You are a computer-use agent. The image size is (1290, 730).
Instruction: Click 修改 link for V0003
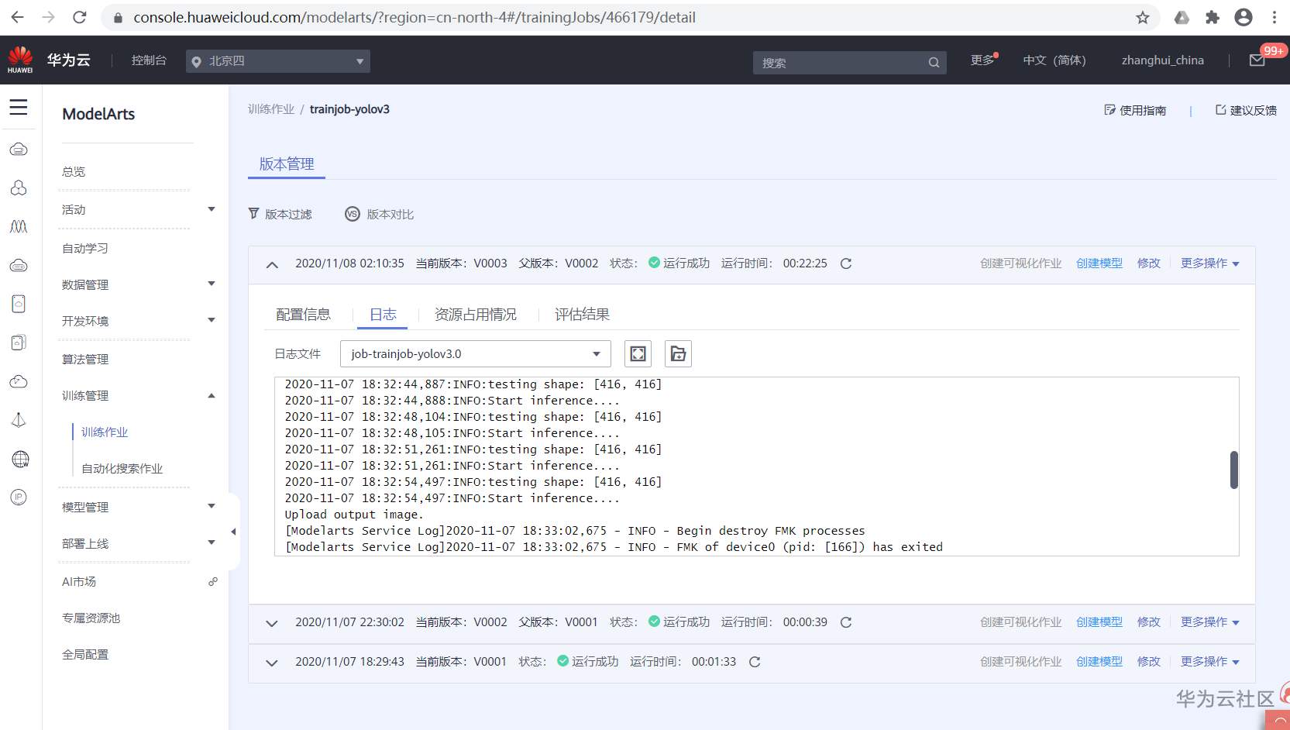[1149, 263]
